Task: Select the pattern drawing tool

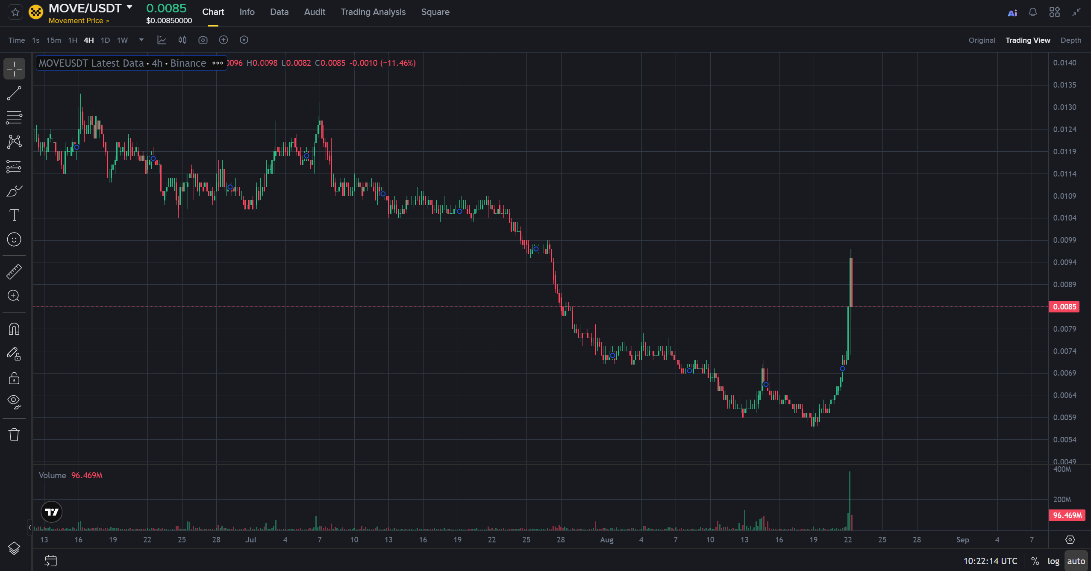Action: pos(14,141)
